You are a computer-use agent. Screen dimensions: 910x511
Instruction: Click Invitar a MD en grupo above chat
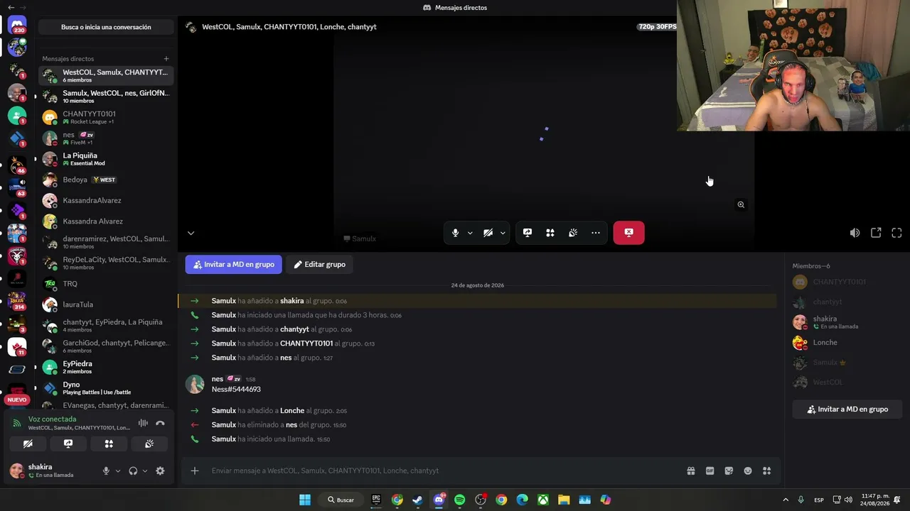pyautogui.click(x=234, y=265)
